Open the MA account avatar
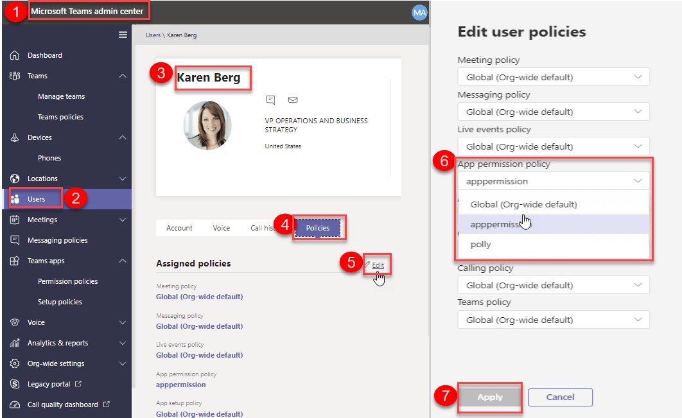This screenshot has height=418, width=682. click(419, 12)
